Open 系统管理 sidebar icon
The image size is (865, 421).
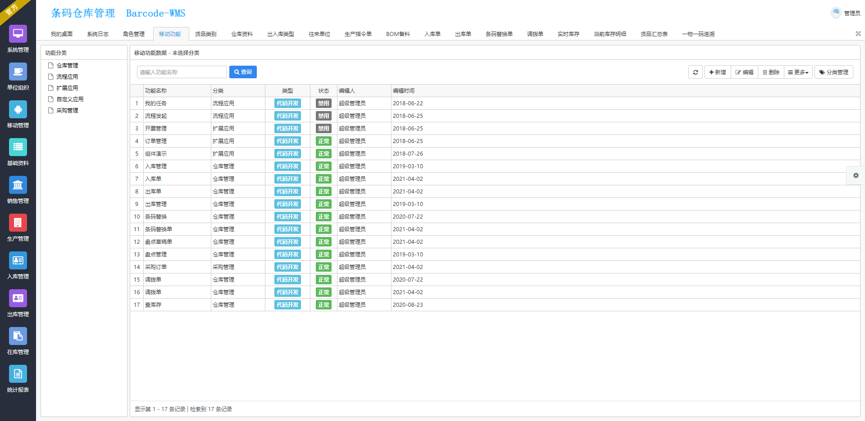(18, 34)
